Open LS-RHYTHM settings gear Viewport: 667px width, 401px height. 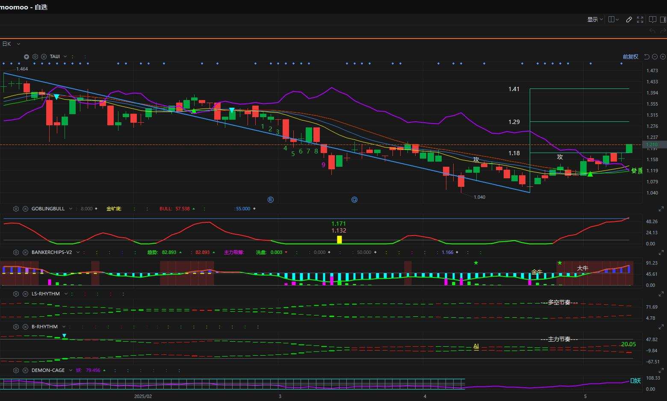coord(16,294)
